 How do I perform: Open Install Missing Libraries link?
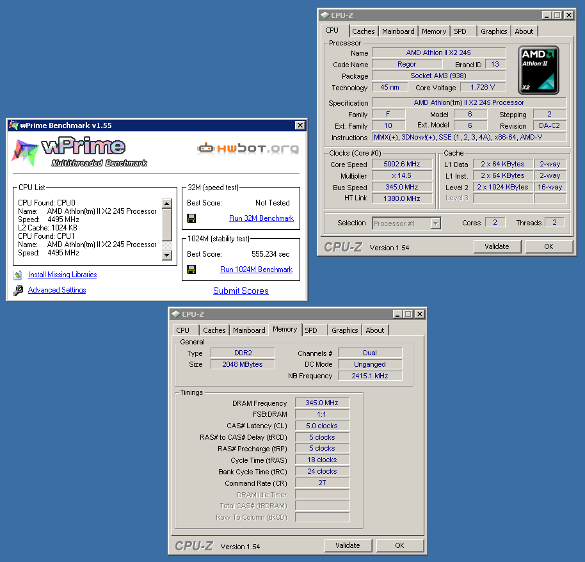click(x=62, y=275)
